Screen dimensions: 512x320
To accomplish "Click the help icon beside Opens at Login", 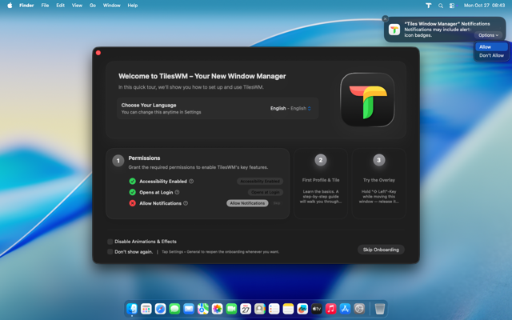I will (x=177, y=192).
